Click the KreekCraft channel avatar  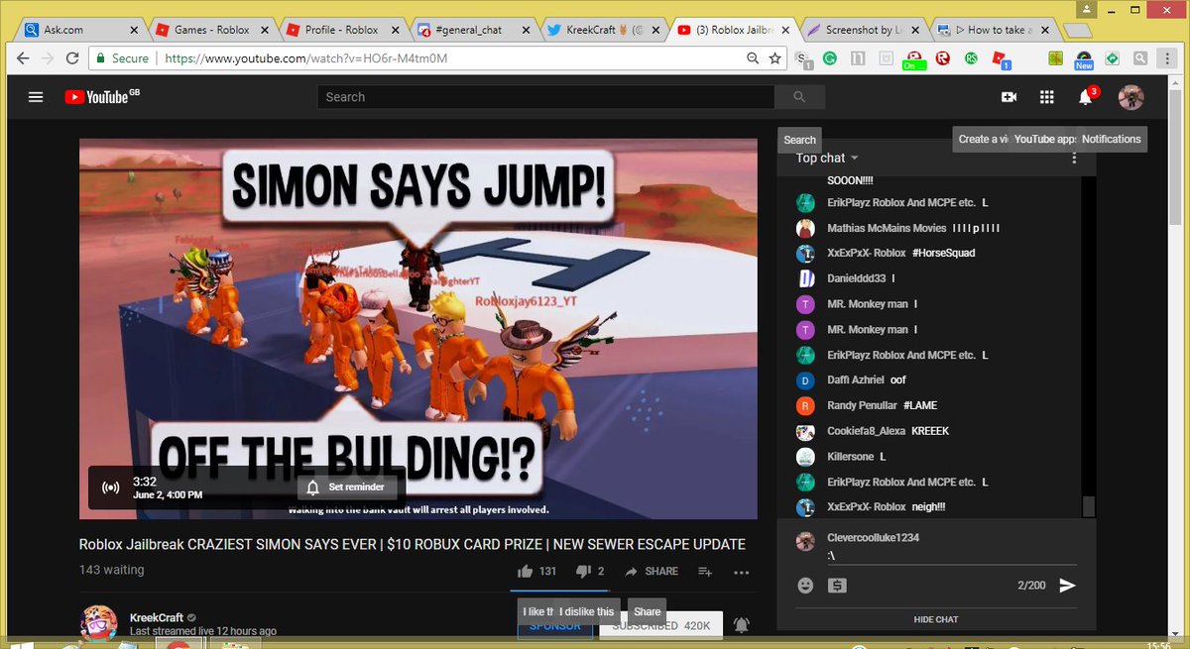[x=98, y=624]
